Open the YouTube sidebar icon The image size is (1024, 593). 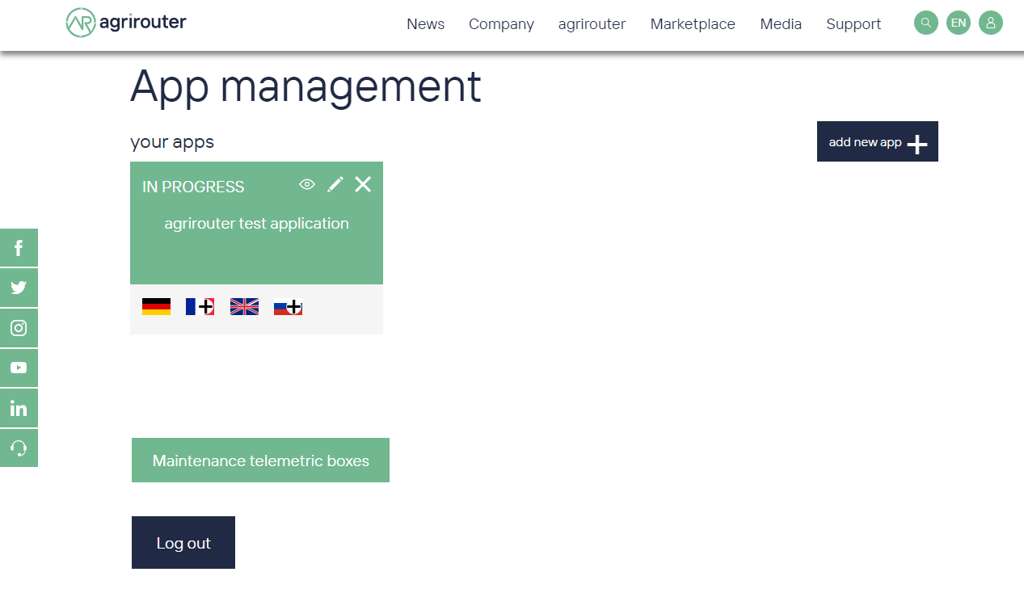(19, 368)
